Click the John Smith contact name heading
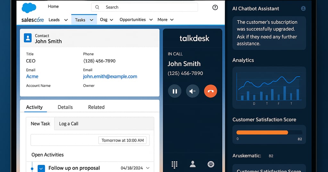The height and width of the screenshot is (172, 328). (x=48, y=41)
